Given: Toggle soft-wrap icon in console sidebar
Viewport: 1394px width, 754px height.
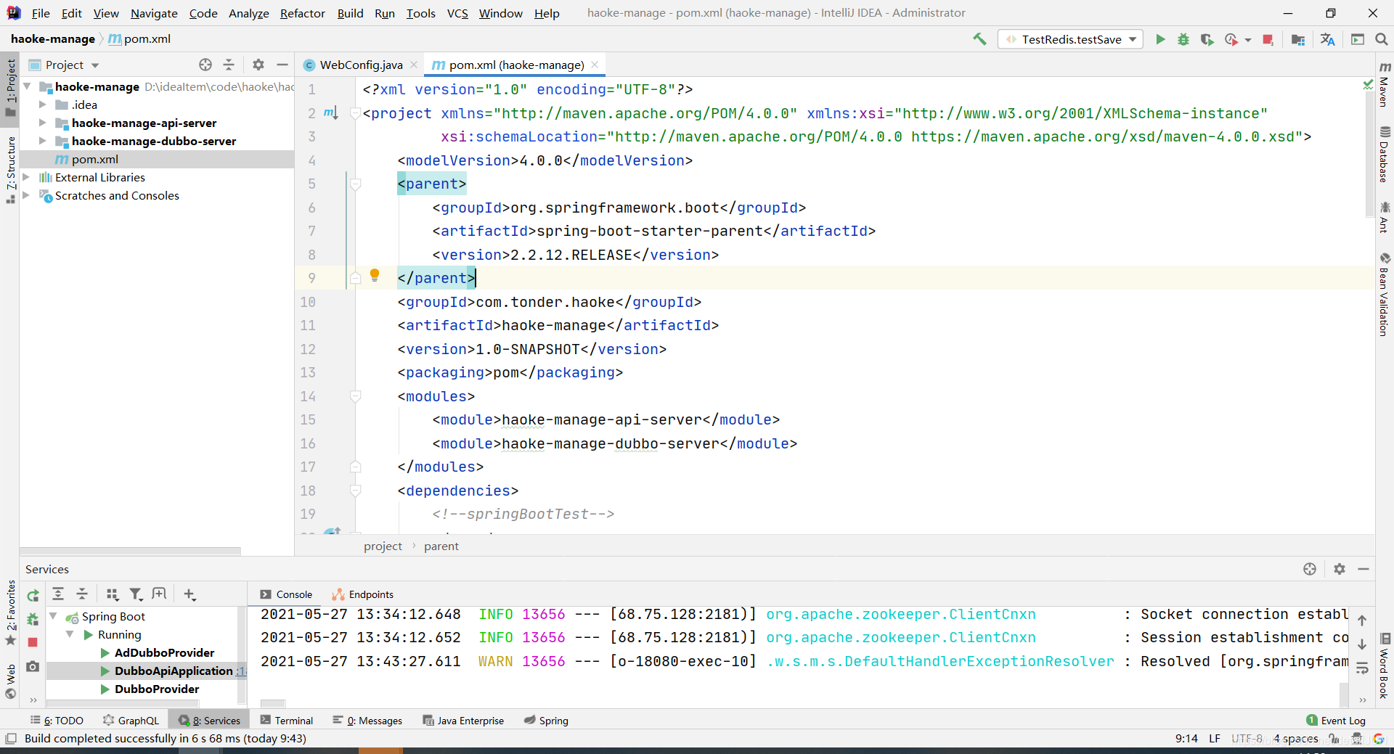Looking at the screenshot, I should [1362, 668].
